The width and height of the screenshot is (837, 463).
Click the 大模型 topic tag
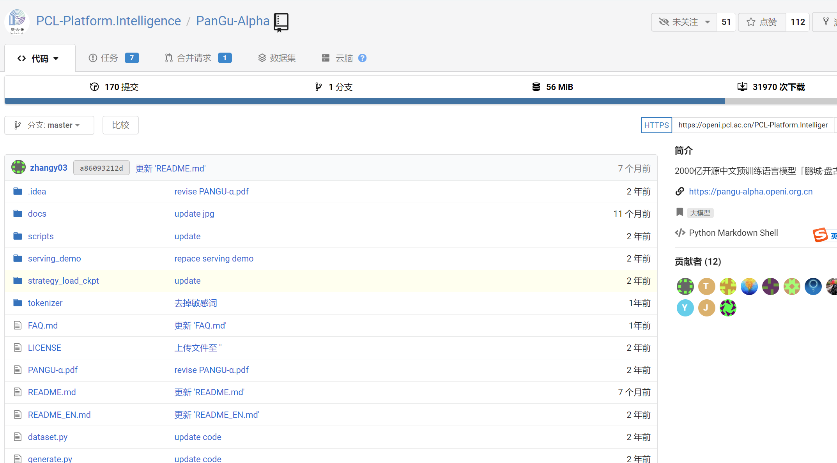click(x=700, y=213)
